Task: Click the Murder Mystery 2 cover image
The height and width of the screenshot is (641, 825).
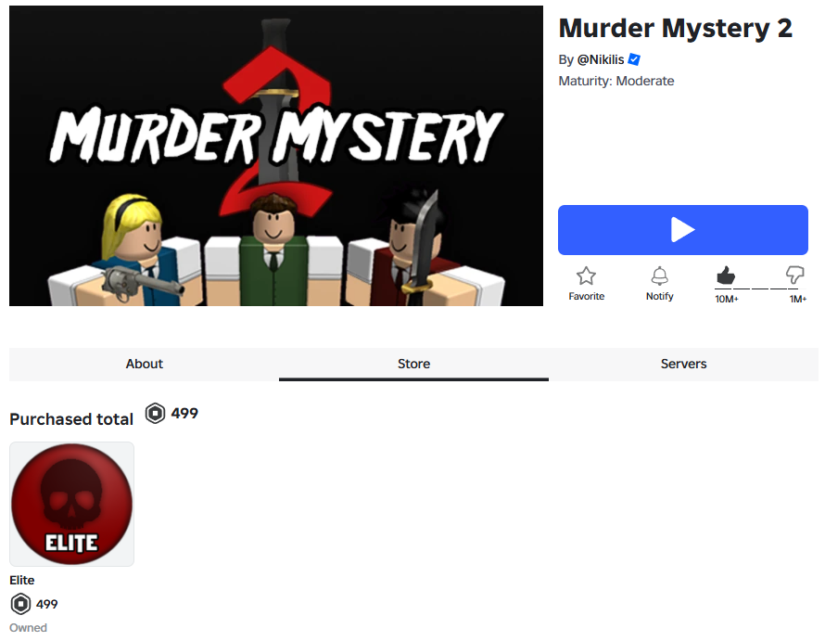Action: point(275,156)
